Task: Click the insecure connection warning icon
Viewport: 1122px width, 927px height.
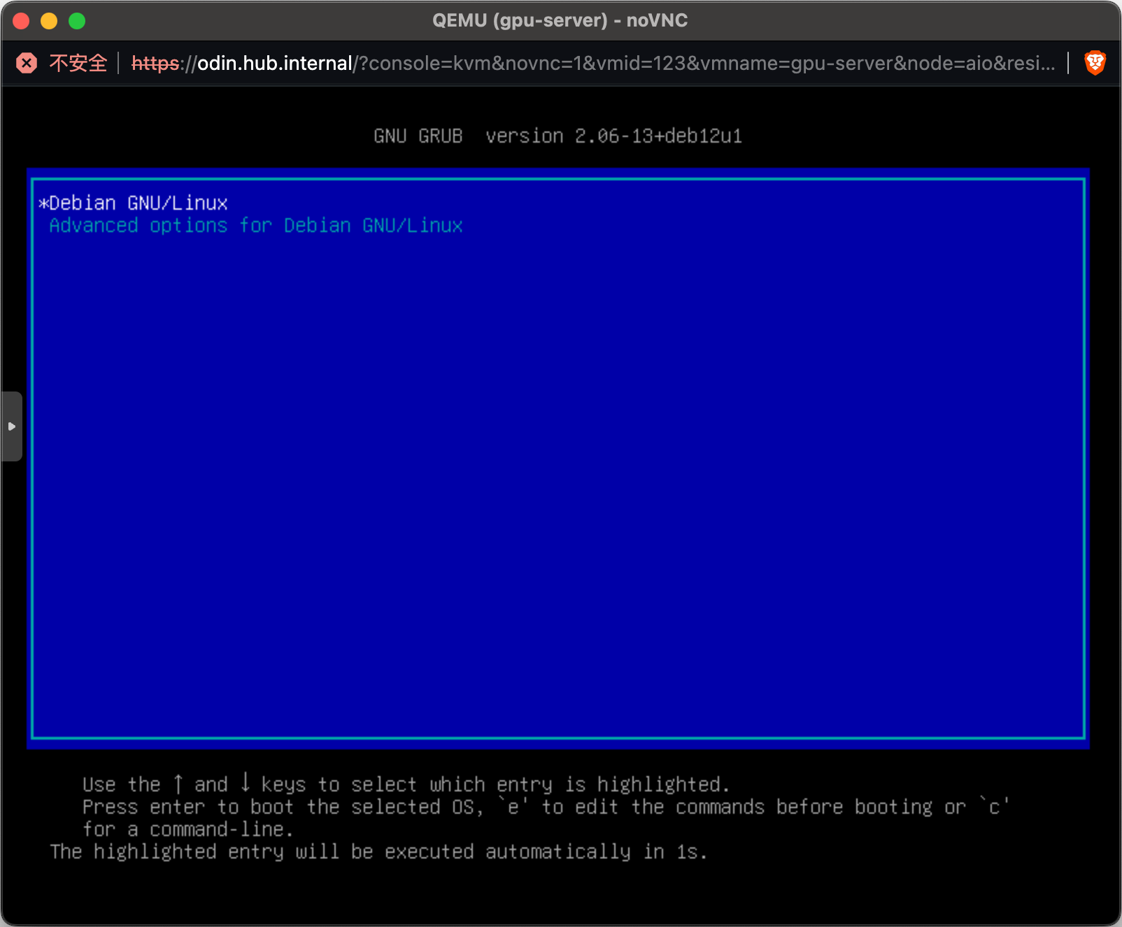Action: click(27, 63)
